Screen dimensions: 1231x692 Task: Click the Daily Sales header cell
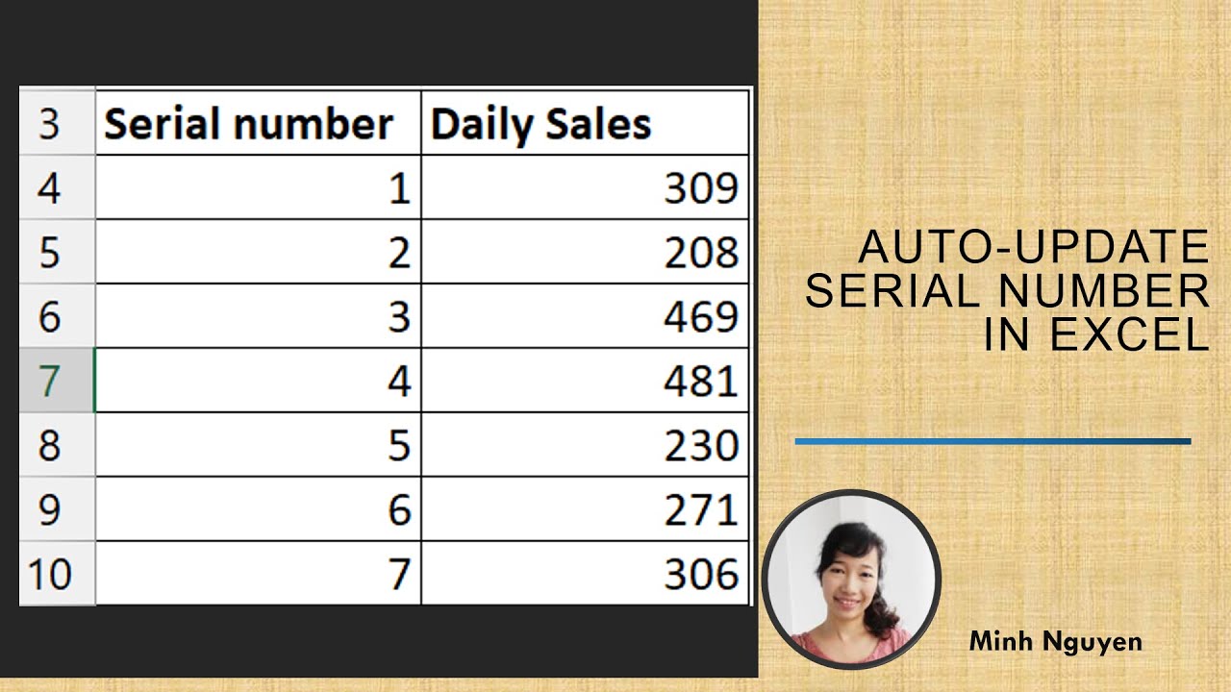tap(585, 123)
